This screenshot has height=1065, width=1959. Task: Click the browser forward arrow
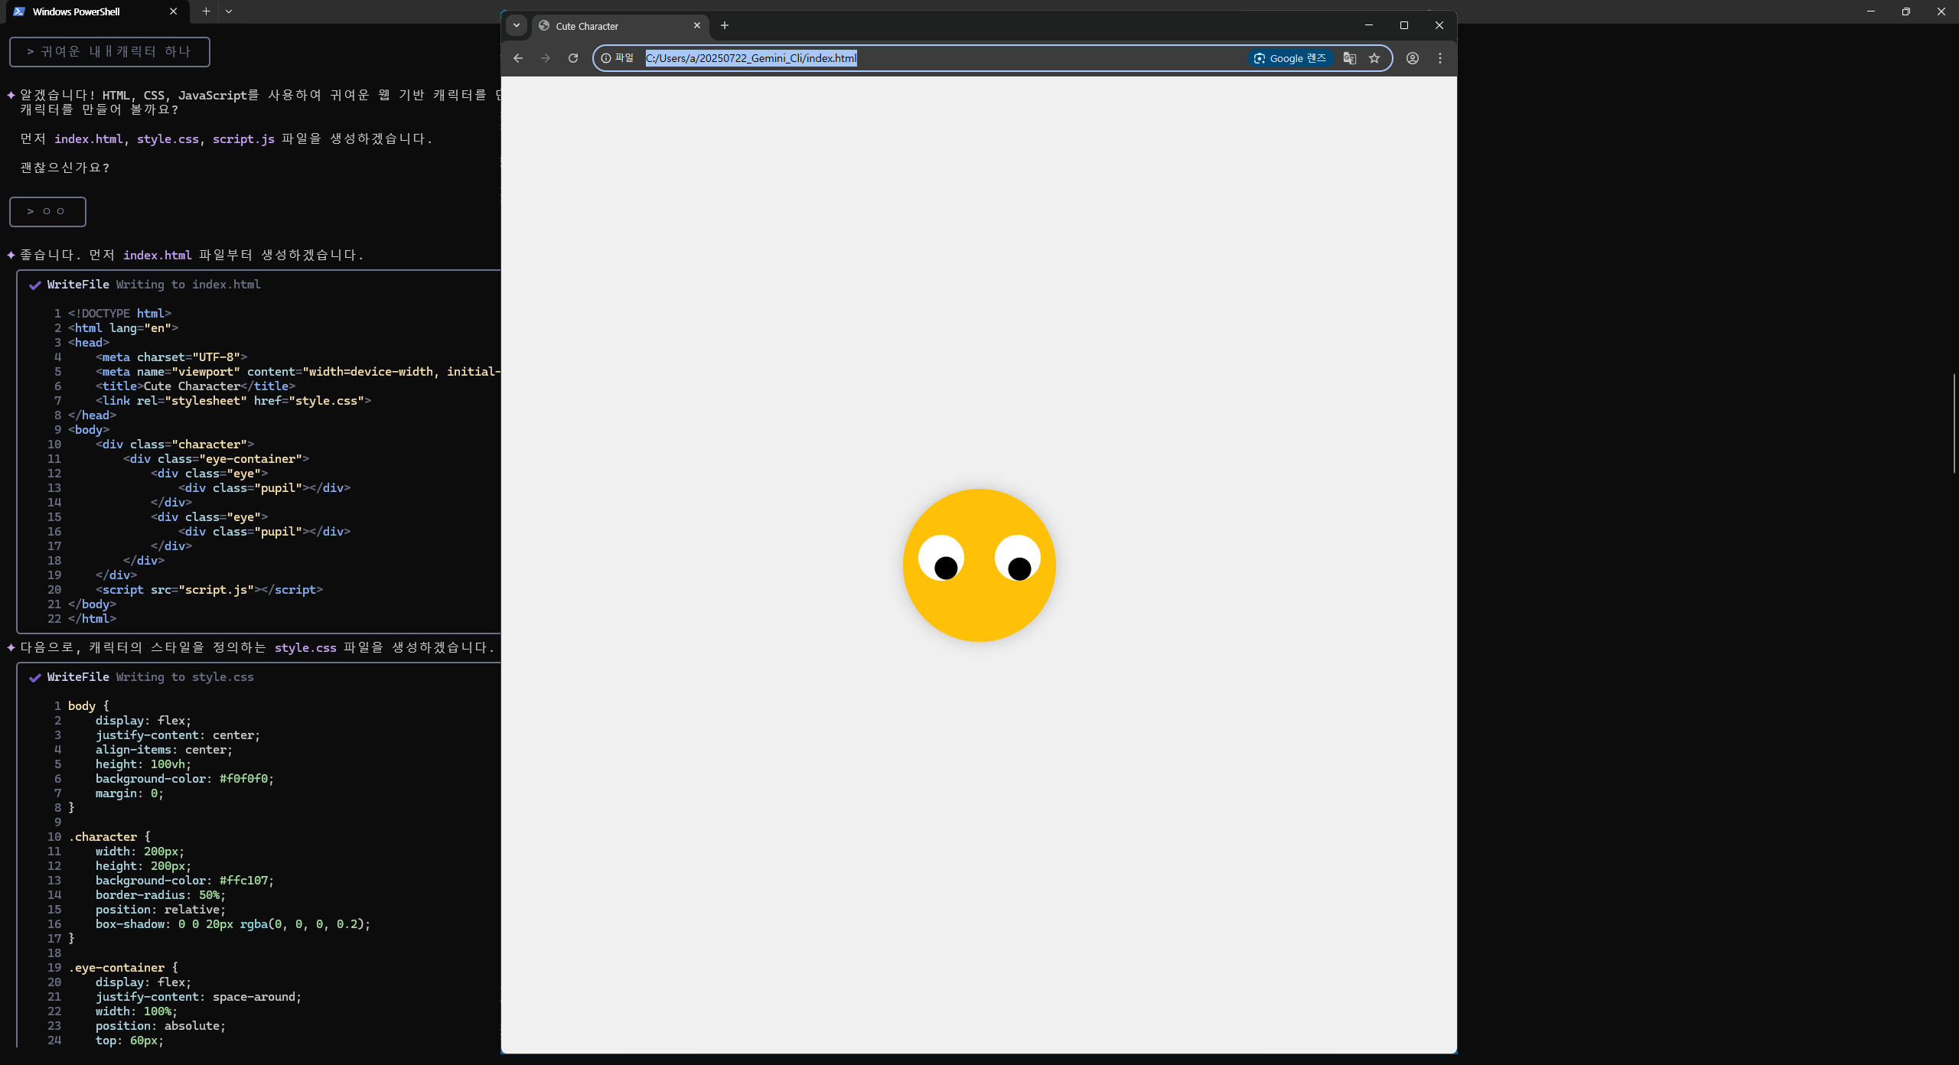click(545, 58)
